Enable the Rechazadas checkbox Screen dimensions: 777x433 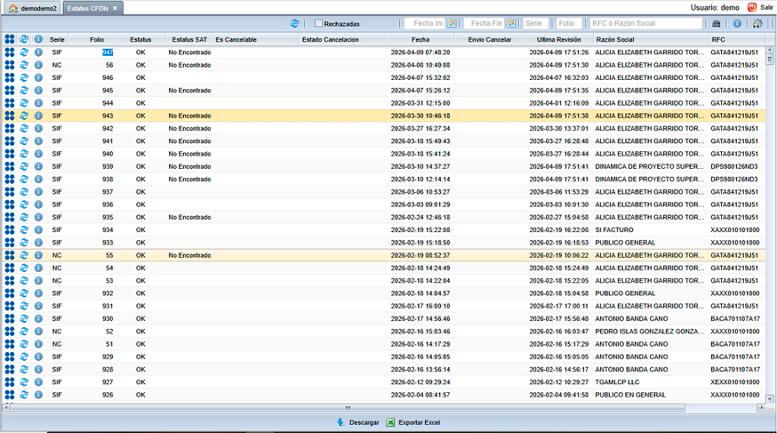(319, 23)
